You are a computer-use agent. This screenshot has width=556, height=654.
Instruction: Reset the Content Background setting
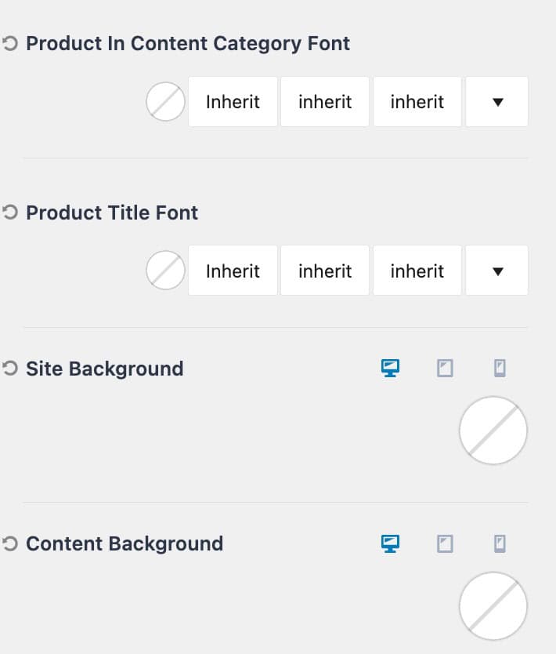coord(10,543)
